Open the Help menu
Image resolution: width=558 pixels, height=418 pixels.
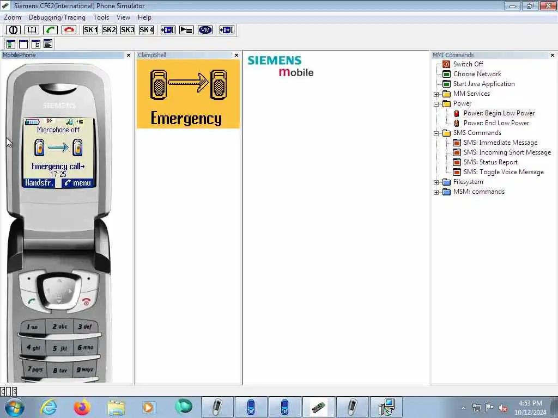(x=144, y=17)
